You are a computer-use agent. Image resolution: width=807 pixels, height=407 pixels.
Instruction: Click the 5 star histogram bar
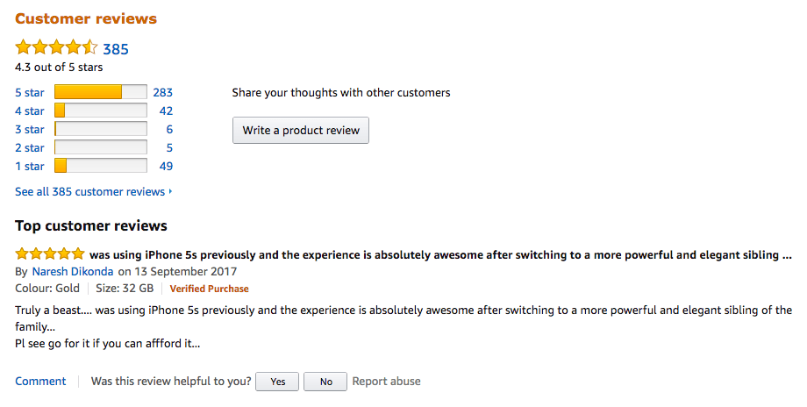[x=100, y=92]
